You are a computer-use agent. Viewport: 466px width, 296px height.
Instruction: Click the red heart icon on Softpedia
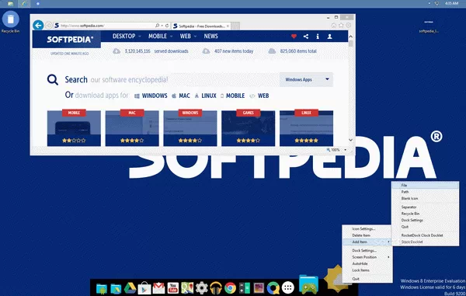tap(294, 37)
